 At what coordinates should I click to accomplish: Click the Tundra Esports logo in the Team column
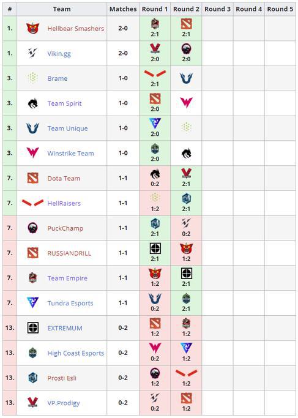pyautogui.click(x=33, y=302)
